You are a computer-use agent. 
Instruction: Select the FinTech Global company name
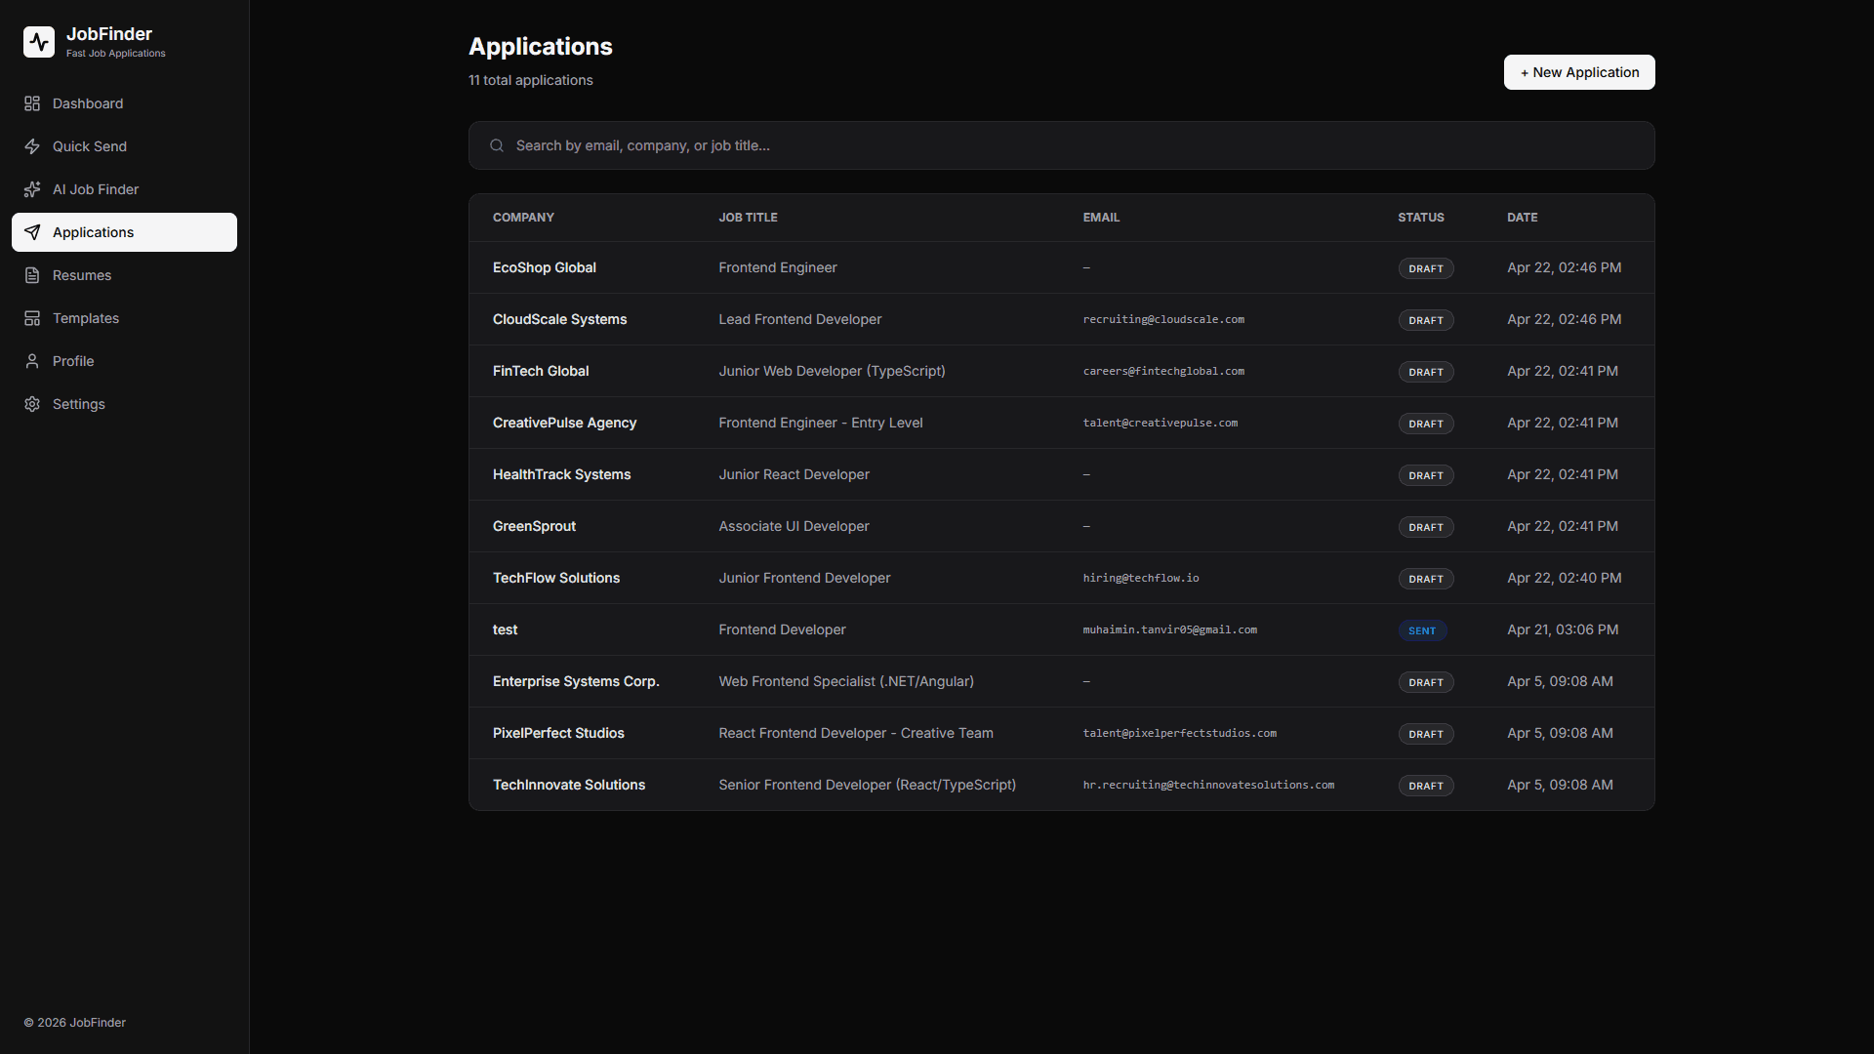pos(541,371)
